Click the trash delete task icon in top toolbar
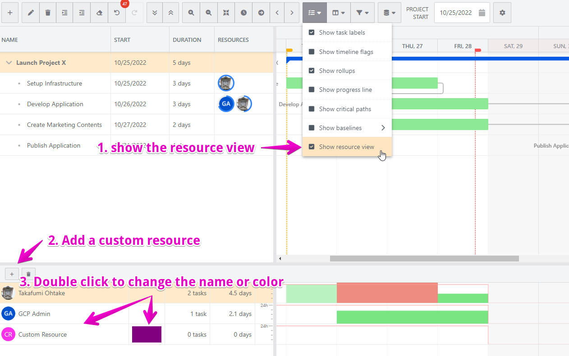This screenshot has height=356, width=569. pyautogui.click(x=48, y=13)
